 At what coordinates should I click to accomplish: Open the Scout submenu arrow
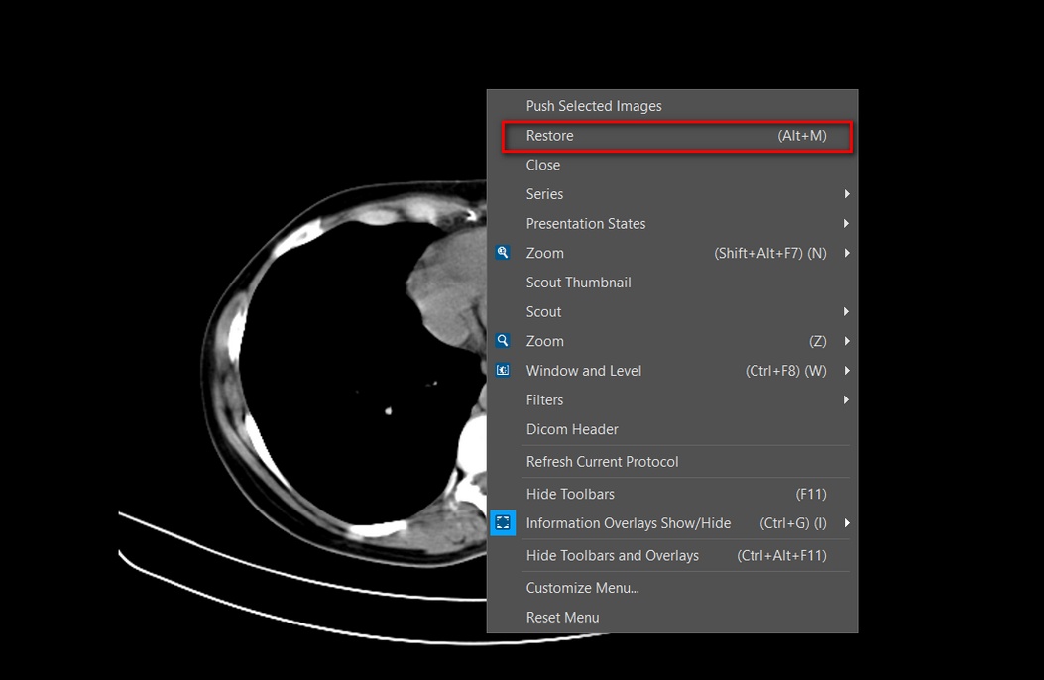846,312
